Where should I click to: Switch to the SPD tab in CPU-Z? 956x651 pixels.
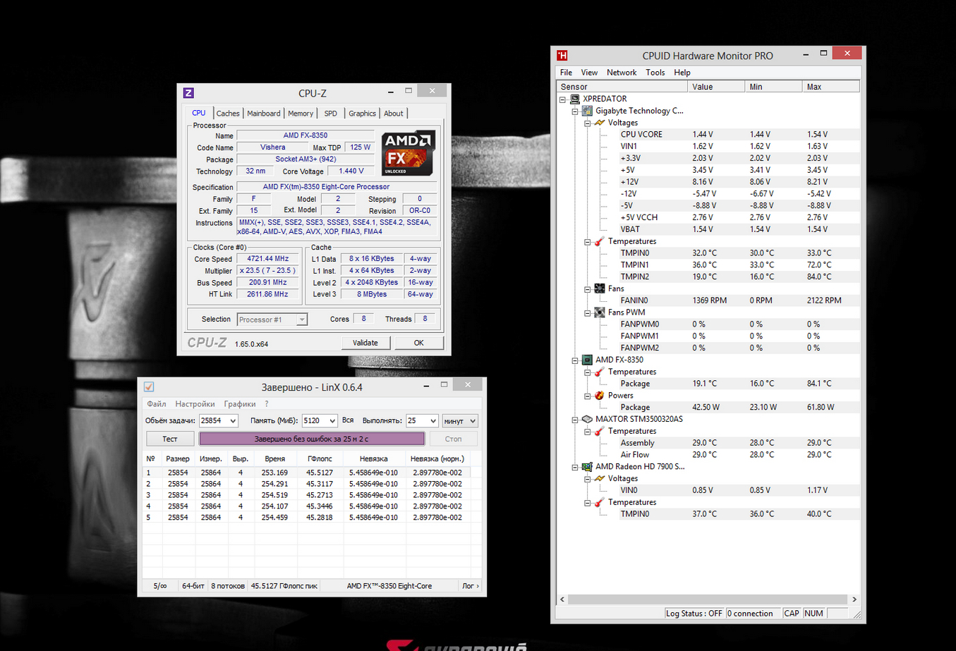tap(331, 114)
